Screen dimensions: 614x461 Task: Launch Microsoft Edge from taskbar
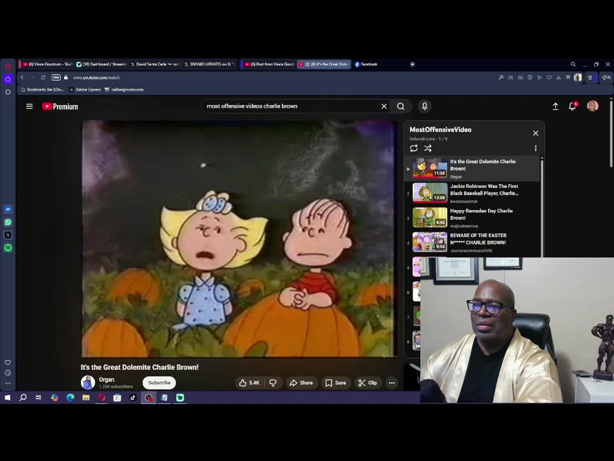tap(70, 398)
